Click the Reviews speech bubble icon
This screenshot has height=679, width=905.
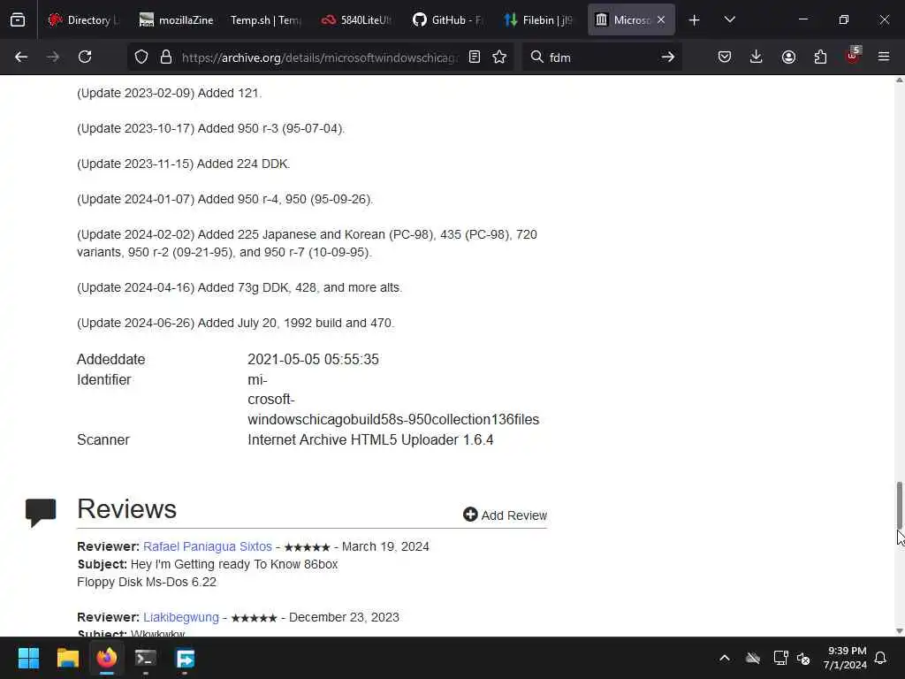click(x=41, y=512)
